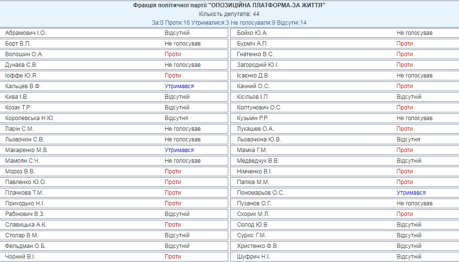Click Бойко's "Не голосував" status

(x=414, y=33)
